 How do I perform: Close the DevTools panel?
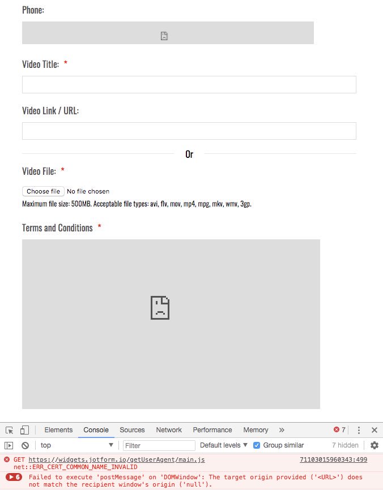(375, 430)
